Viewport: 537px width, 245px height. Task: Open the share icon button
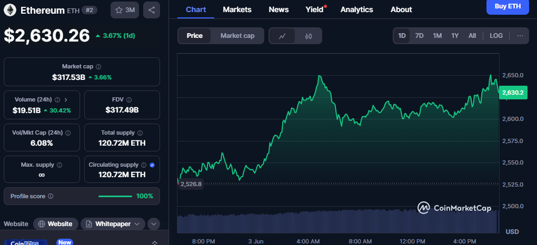tap(152, 10)
